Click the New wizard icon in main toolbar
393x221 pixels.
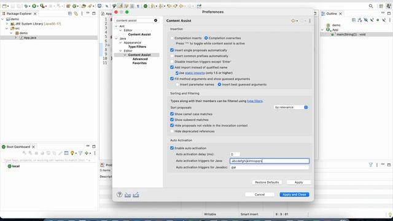4,6
